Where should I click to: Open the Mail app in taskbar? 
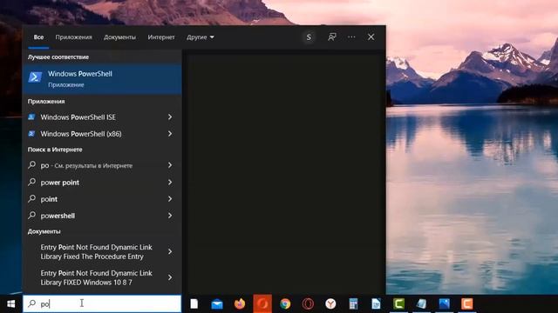217,303
